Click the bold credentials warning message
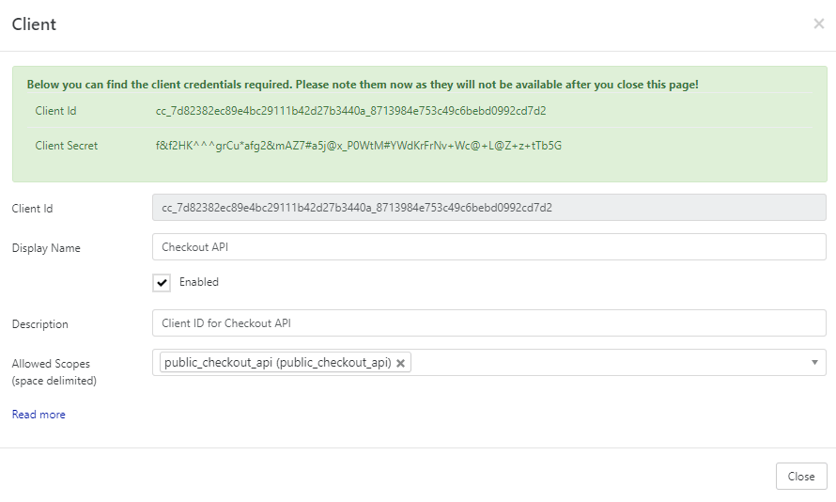This screenshot has width=836, height=502. point(363,85)
